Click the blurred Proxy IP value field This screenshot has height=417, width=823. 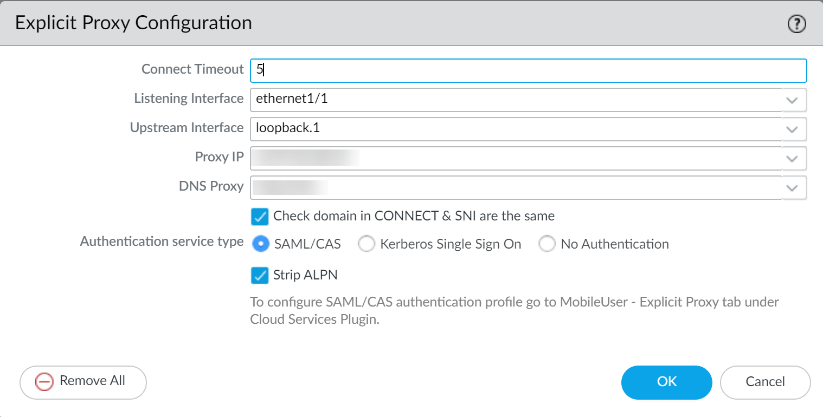[306, 159]
